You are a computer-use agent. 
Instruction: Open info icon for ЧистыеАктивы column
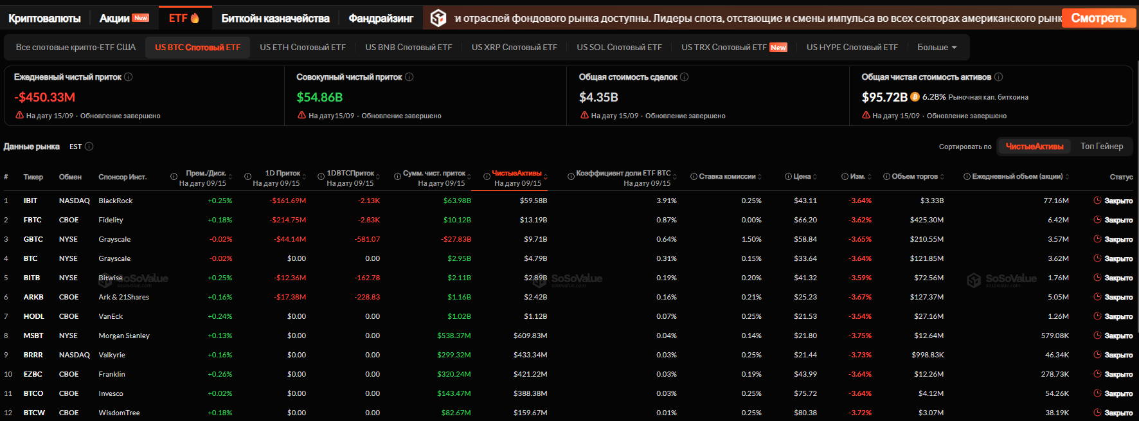487,177
